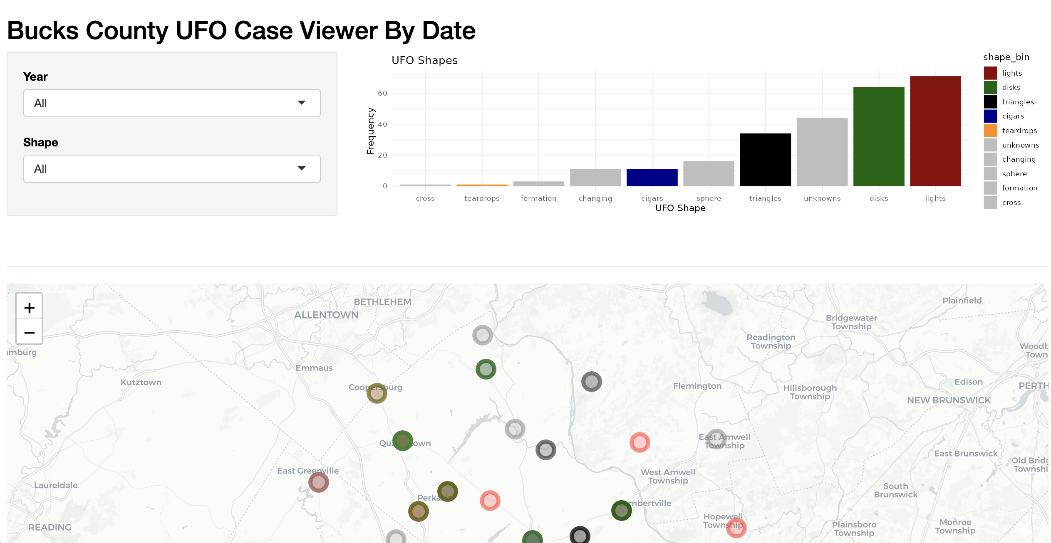This screenshot has width=1051, height=543.
Task: Click the changing bar in the chart
Action: pos(595,178)
